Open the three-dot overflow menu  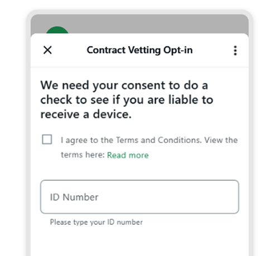(235, 51)
